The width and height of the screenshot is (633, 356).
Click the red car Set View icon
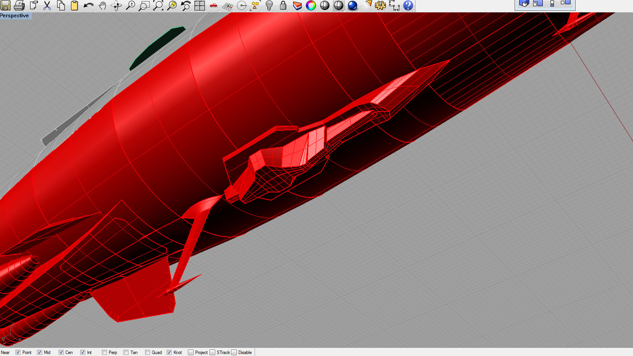click(x=214, y=5)
